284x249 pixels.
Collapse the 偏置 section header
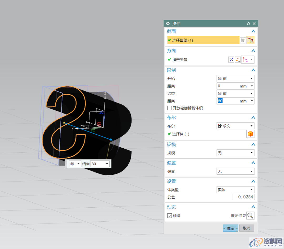coord(253,163)
